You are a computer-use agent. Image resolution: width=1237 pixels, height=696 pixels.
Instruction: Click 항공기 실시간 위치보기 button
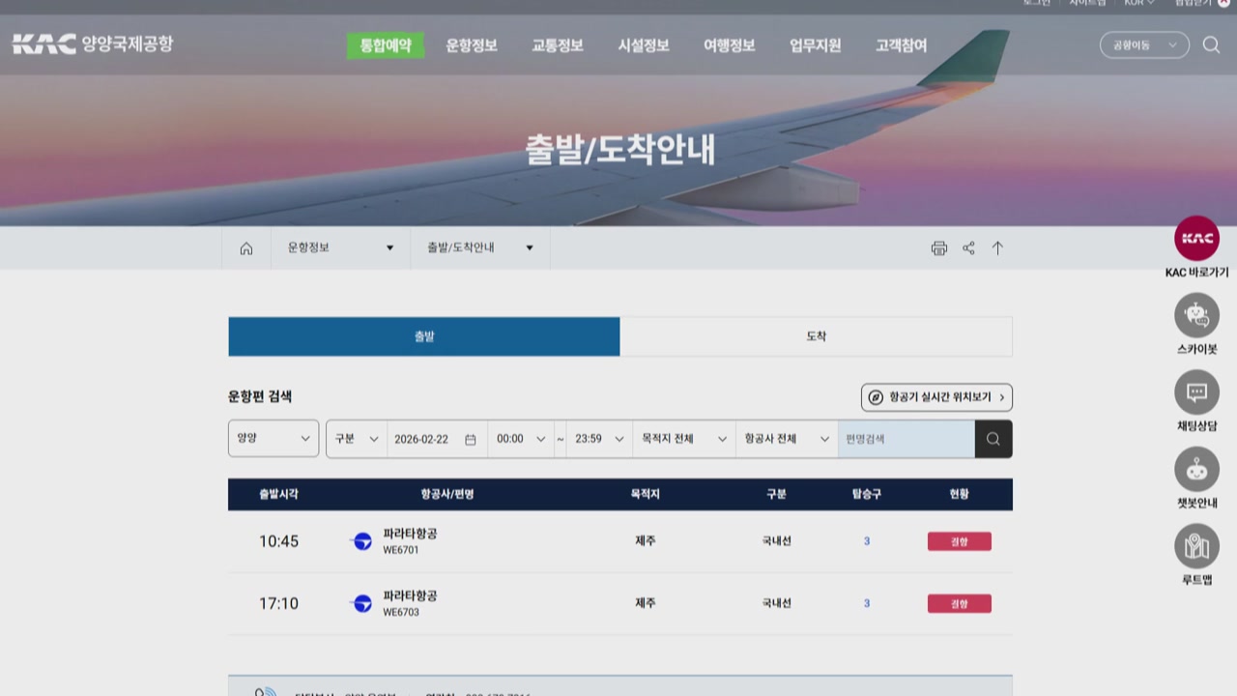(x=936, y=397)
